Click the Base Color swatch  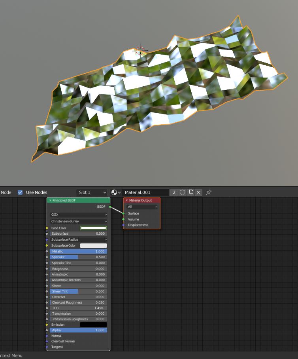point(93,228)
